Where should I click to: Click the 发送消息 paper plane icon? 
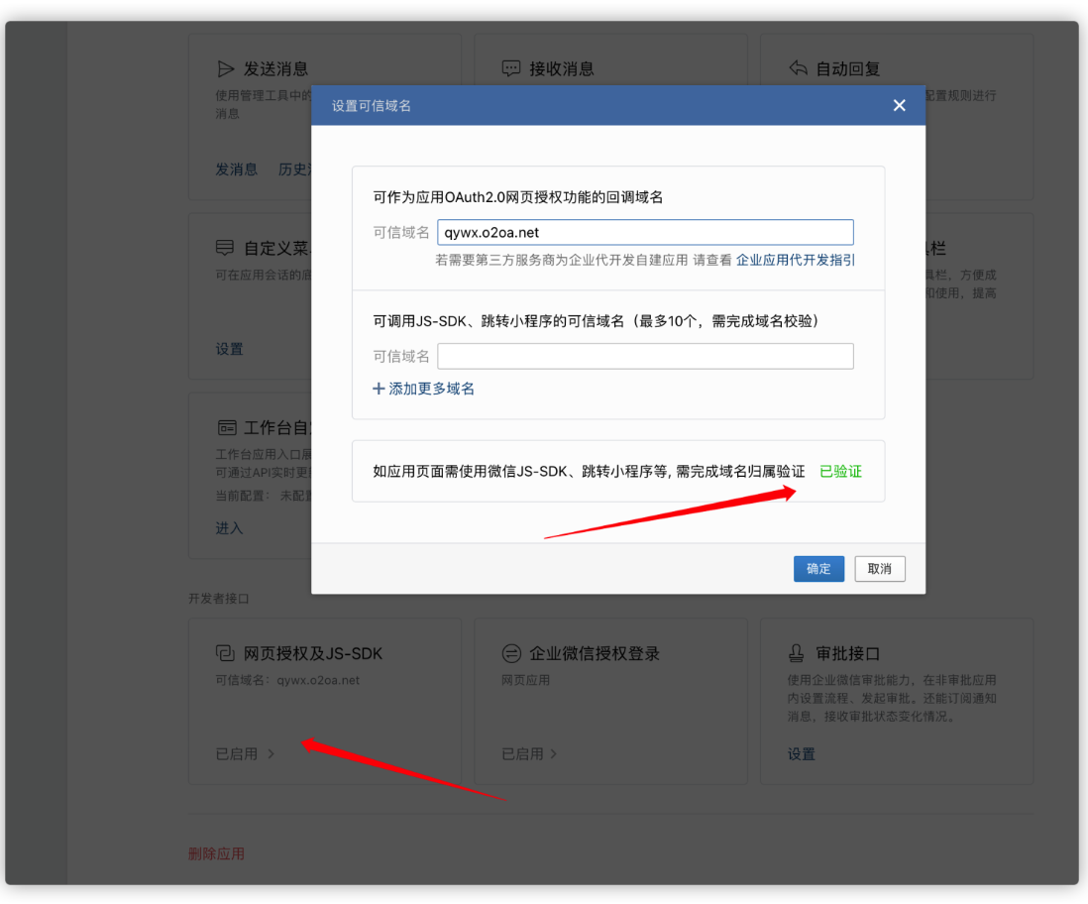coord(226,67)
